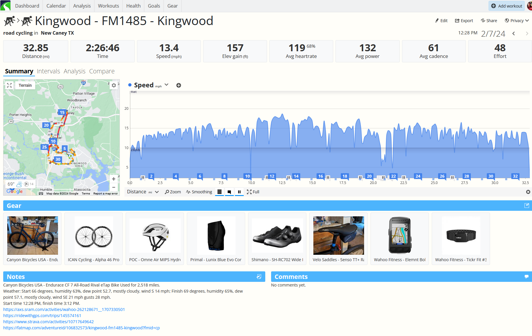Open ICAN Cycling Alpha 46 Pro wheels
Image resolution: width=532 pixels, height=336 pixels.
pos(94,239)
